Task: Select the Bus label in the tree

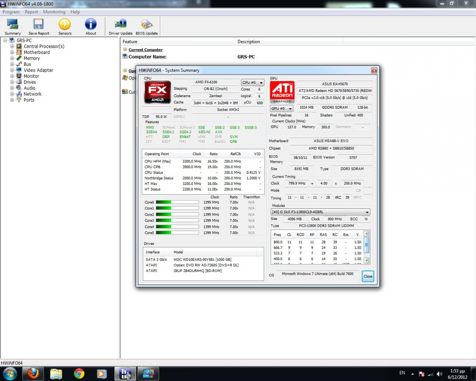Action: [x=27, y=64]
